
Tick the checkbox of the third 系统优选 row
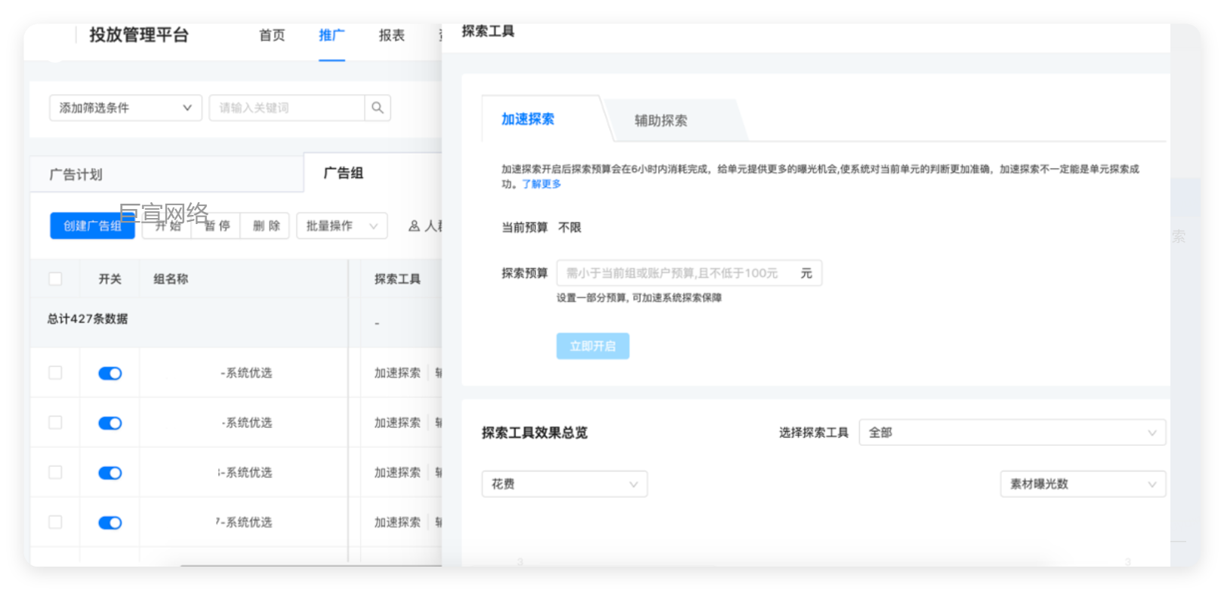(55, 472)
